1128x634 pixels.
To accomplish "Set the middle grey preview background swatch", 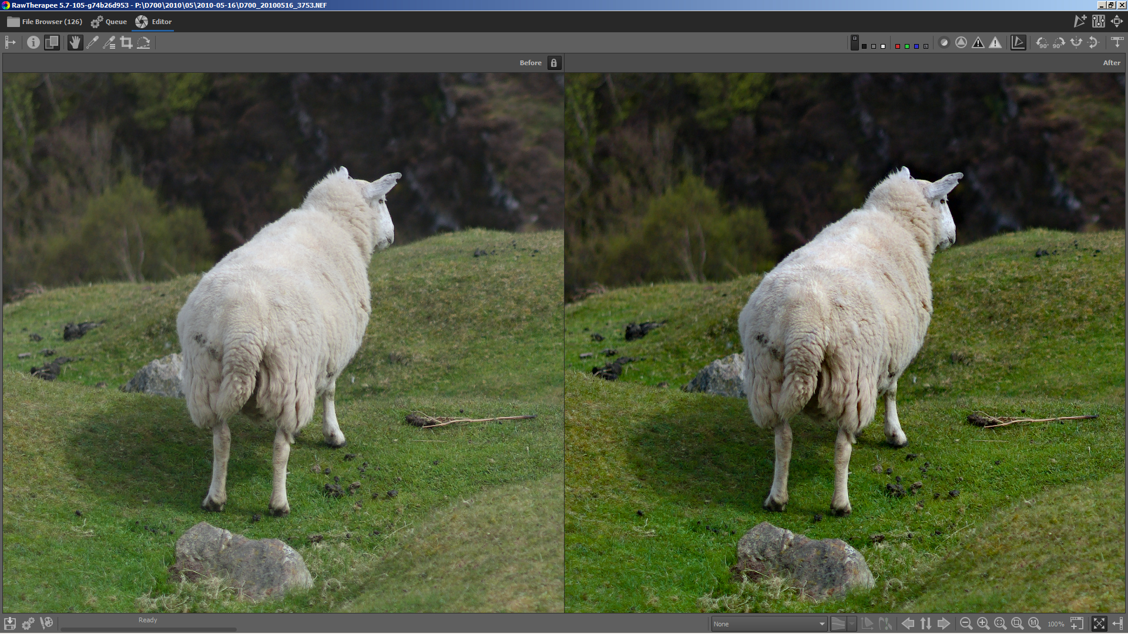I will click(x=874, y=46).
